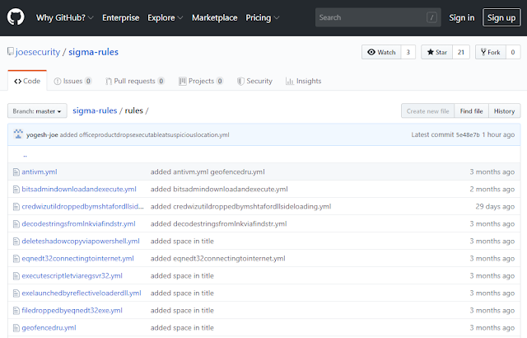Open commit 'added antivm.yml geofencedru.yml'
The image size is (527, 338).
208,171
